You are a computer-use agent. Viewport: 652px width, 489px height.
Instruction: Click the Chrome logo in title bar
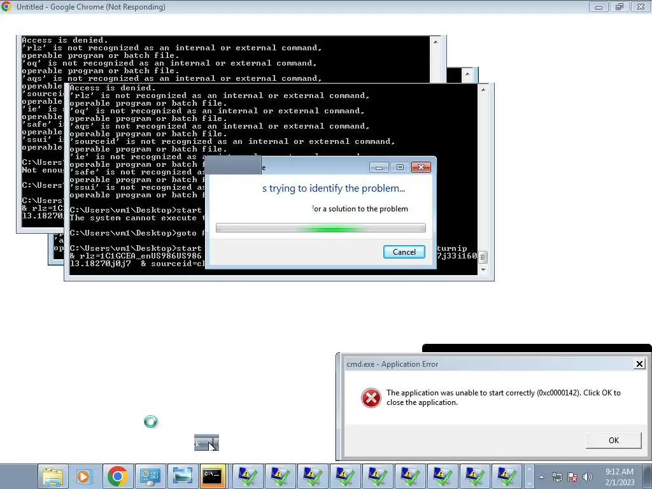(6, 6)
